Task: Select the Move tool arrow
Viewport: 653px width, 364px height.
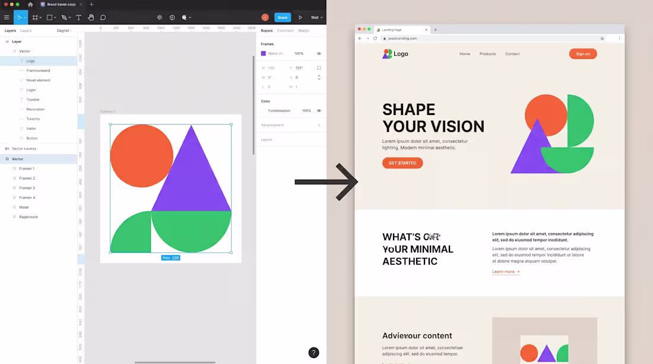Action: (19, 17)
